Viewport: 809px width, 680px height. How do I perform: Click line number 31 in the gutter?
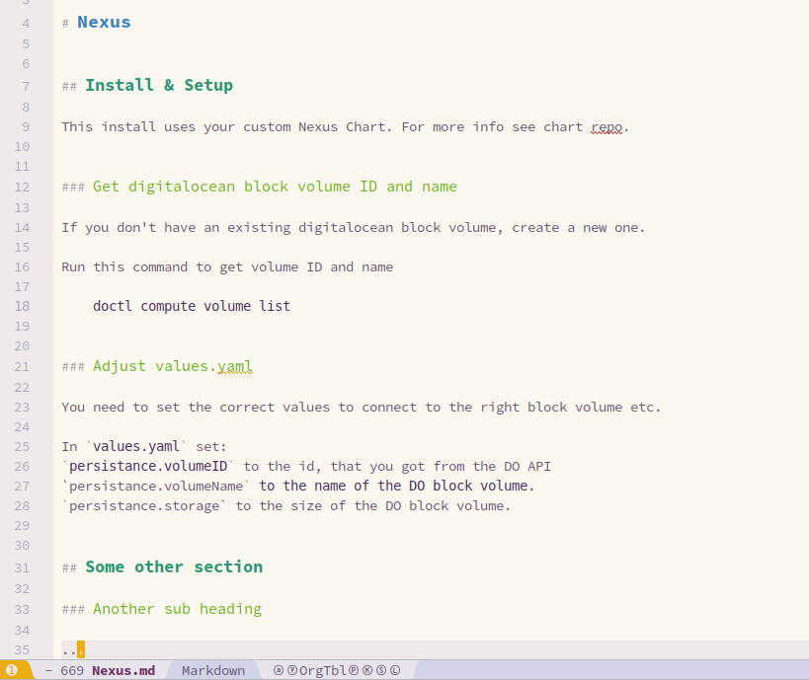[x=22, y=568]
